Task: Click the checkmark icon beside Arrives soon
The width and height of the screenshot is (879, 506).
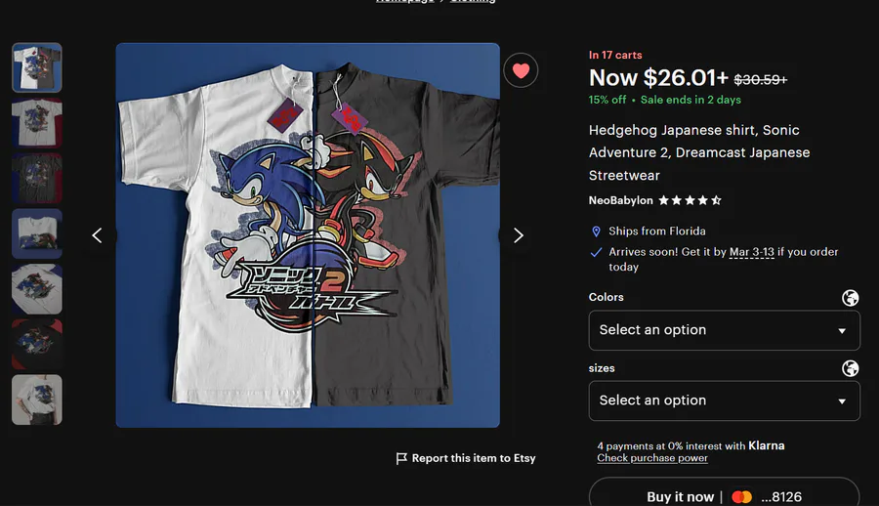Action: pyautogui.click(x=597, y=252)
